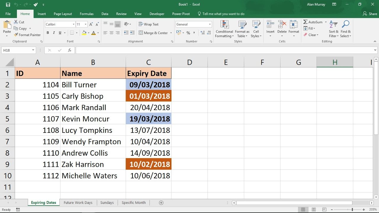The width and height of the screenshot is (379, 213).
Task: Toggle Merge & Center
Action: pos(153,33)
